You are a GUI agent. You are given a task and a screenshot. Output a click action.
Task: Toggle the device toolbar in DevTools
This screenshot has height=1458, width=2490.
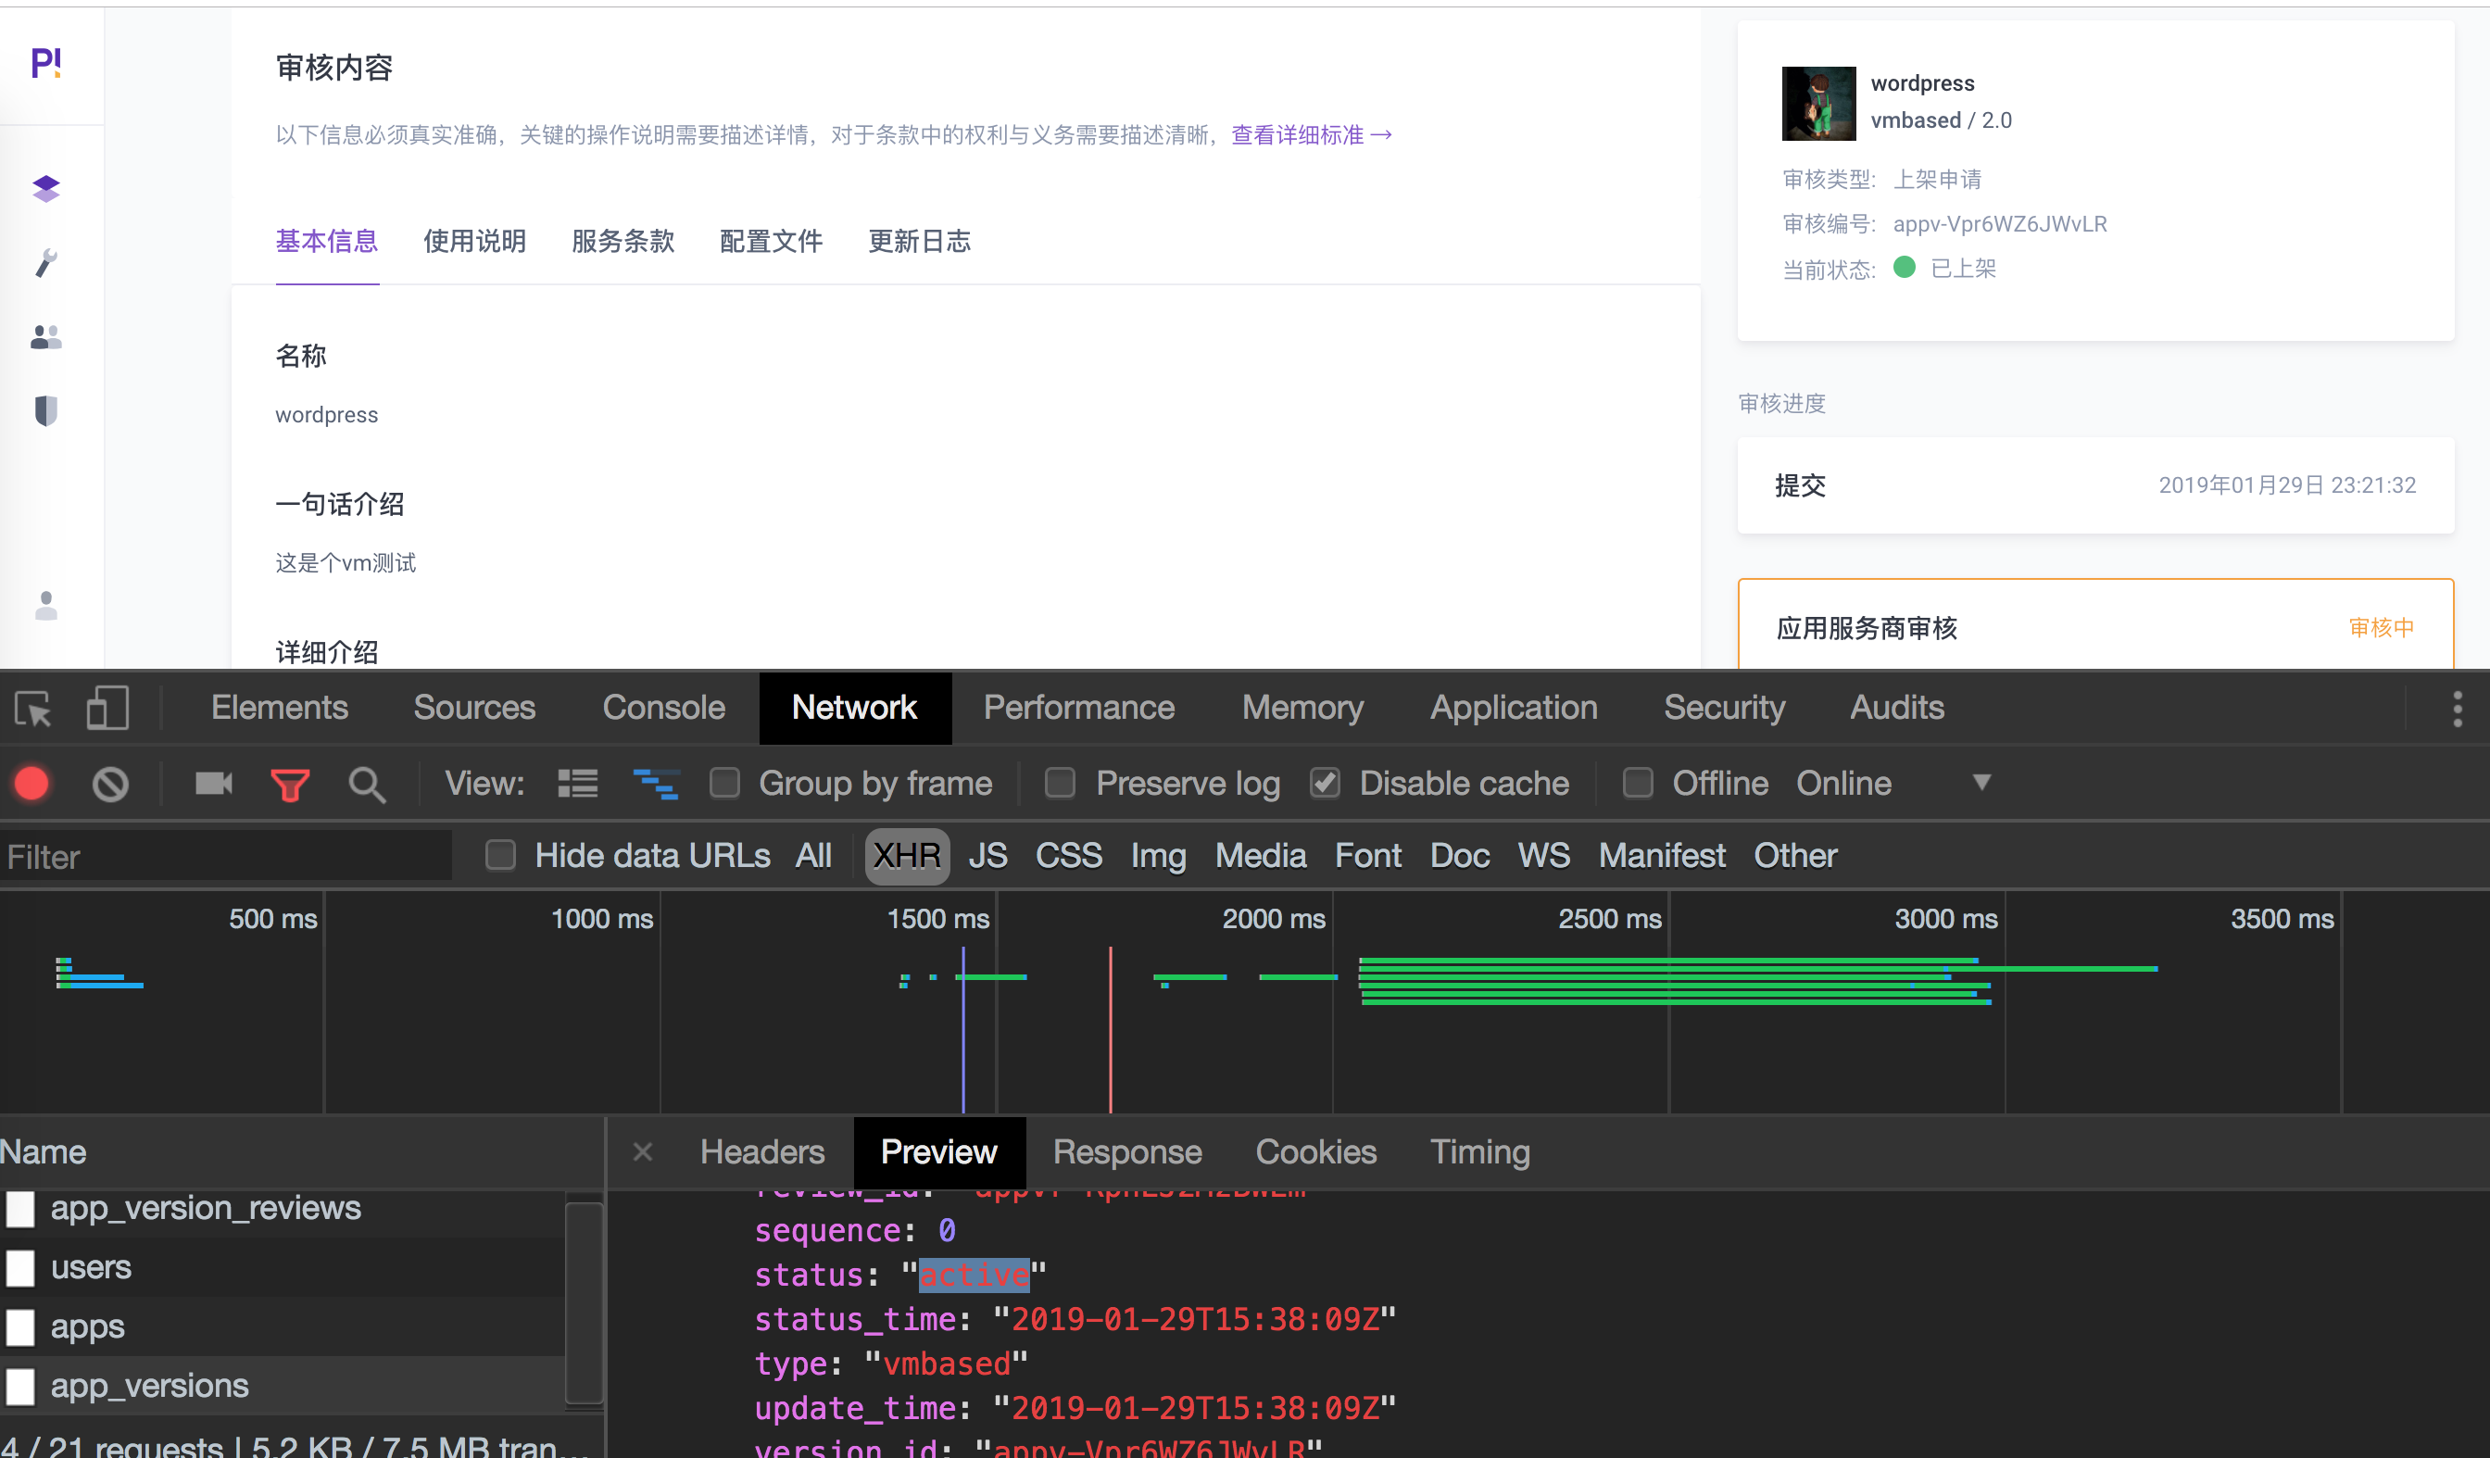[106, 708]
